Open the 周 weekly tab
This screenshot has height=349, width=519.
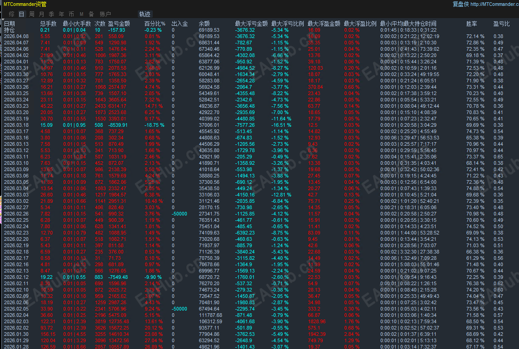click(x=32, y=14)
